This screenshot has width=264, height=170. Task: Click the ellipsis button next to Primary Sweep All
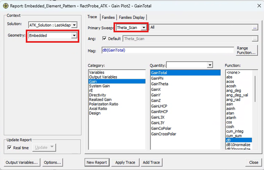tap(254, 28)
